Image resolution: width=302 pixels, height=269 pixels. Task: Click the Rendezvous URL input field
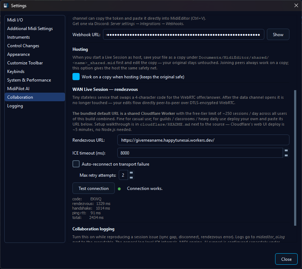pos(203,140)
